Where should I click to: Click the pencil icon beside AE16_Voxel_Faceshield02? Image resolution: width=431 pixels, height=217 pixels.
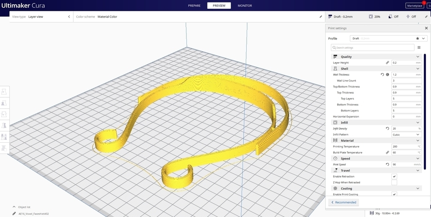(x=14, y=213)
